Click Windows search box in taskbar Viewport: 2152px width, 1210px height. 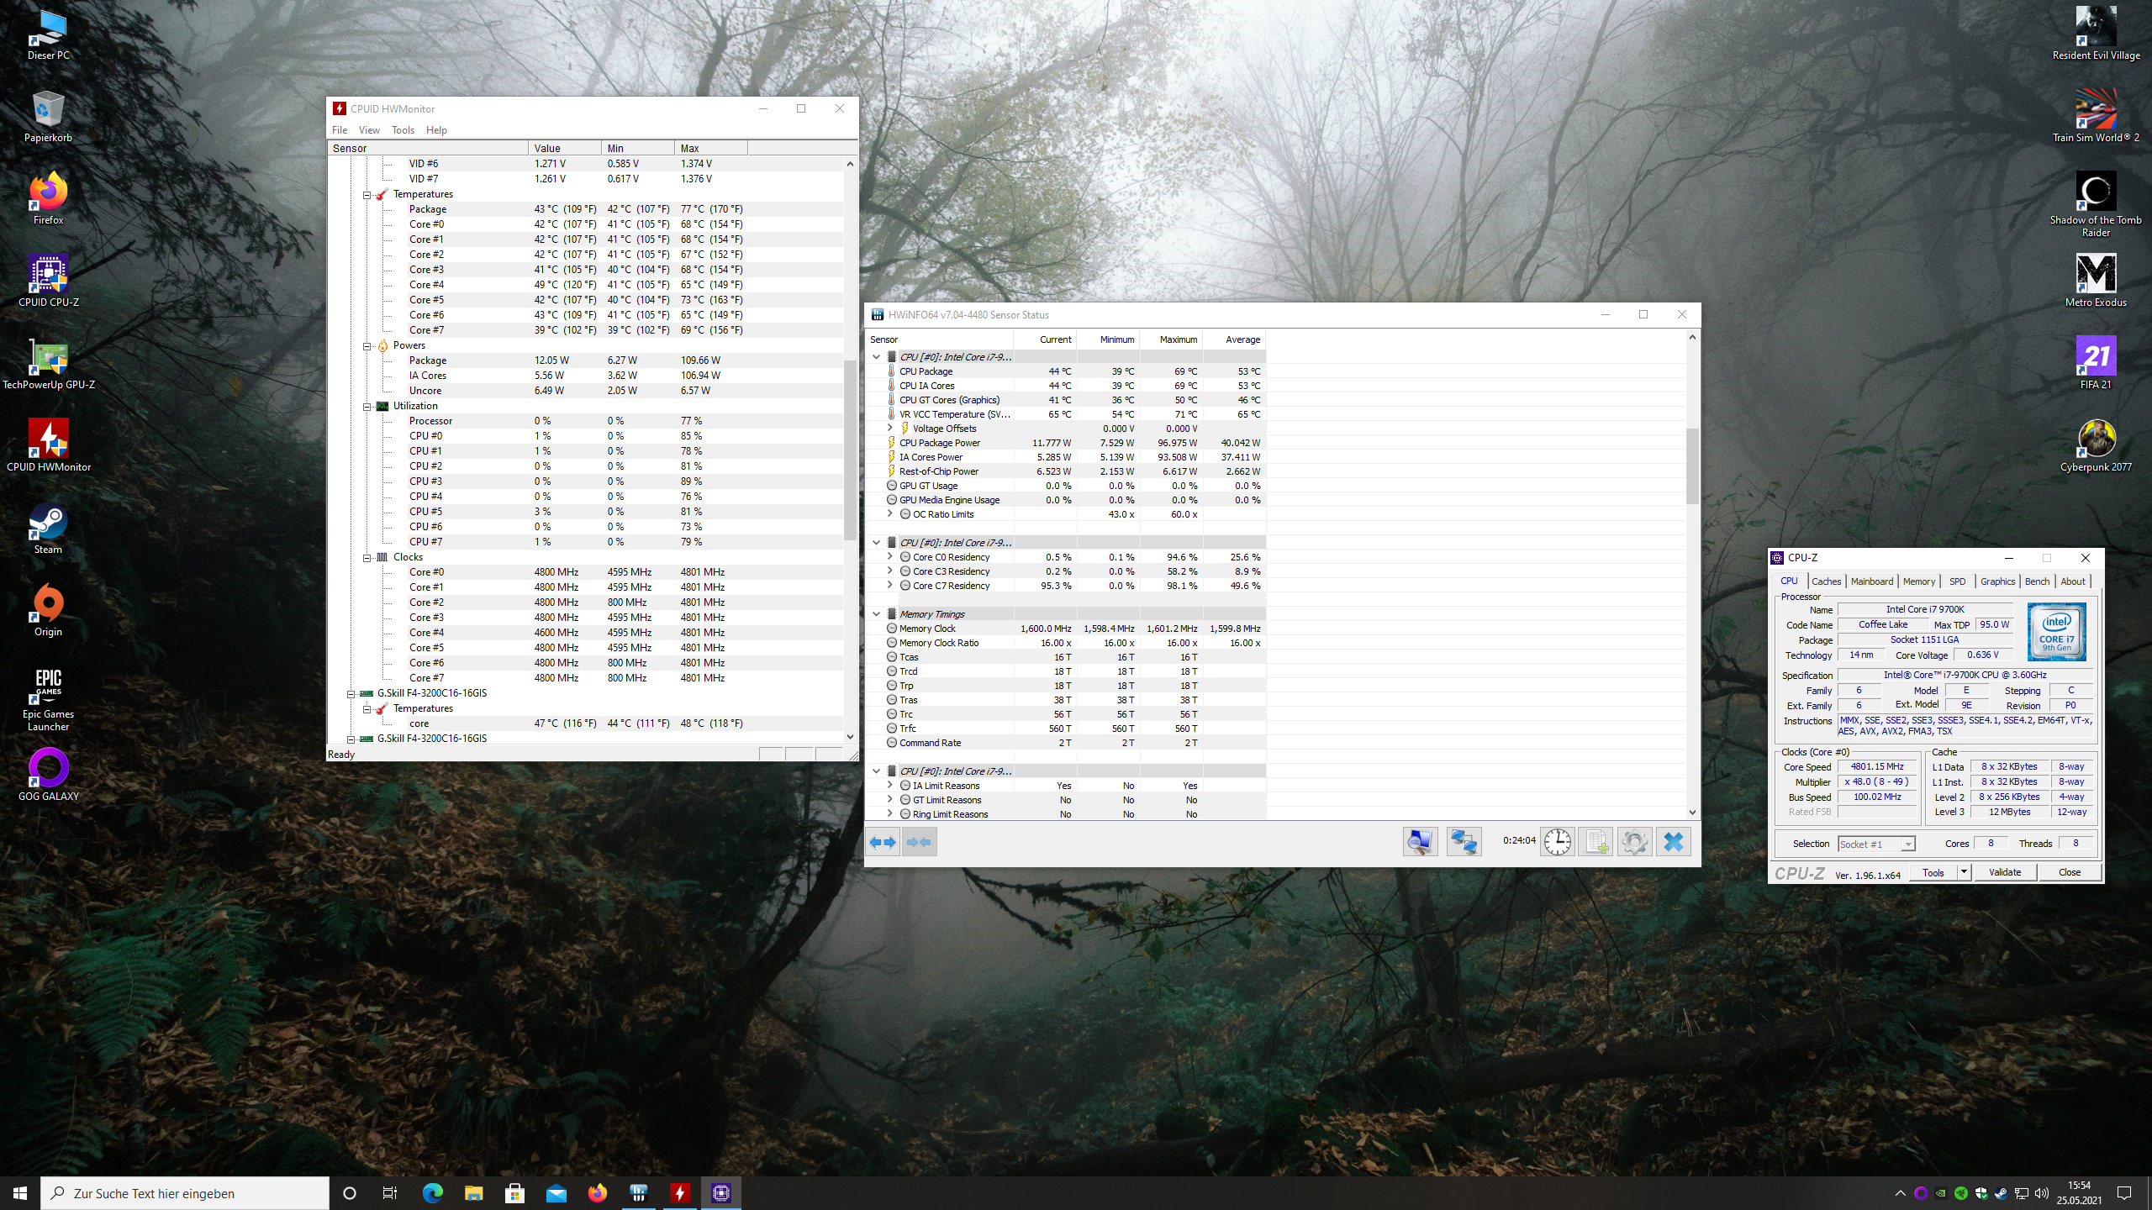coord(185,1193)
